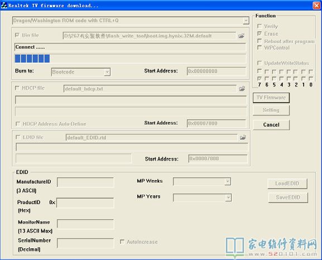Click folder icon beside default_EDID.rtd field

(243, 137)
